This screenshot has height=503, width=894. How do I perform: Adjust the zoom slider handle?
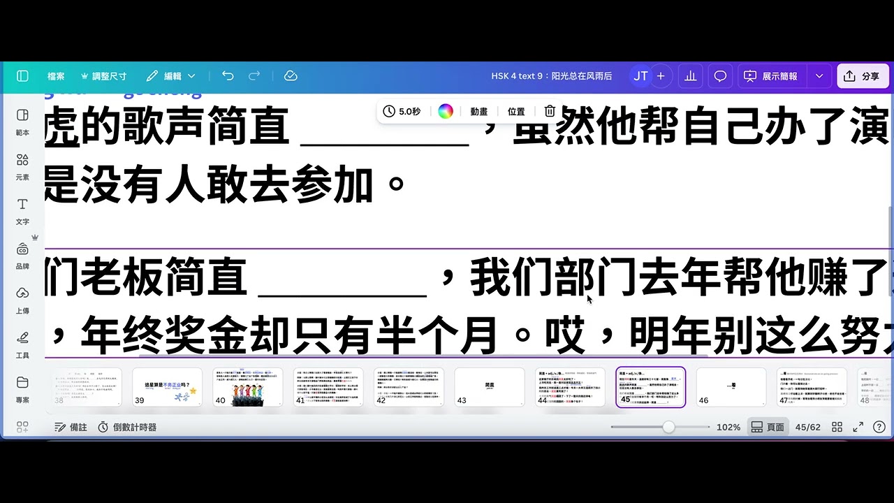tap(668, 427)
